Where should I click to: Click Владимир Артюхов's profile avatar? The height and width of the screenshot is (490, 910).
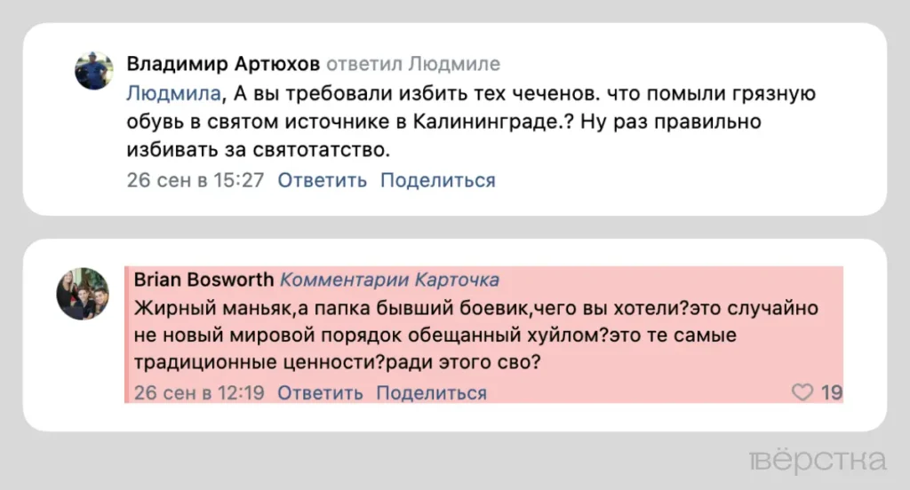pos(93,70)
